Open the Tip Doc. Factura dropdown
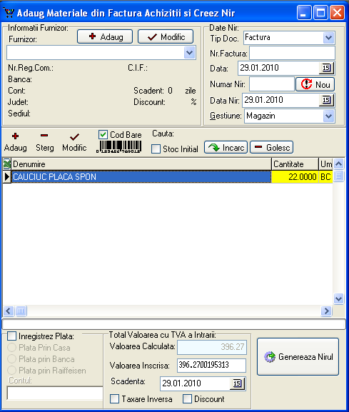The width and height of the screenshot is (349, 412). 328,38
